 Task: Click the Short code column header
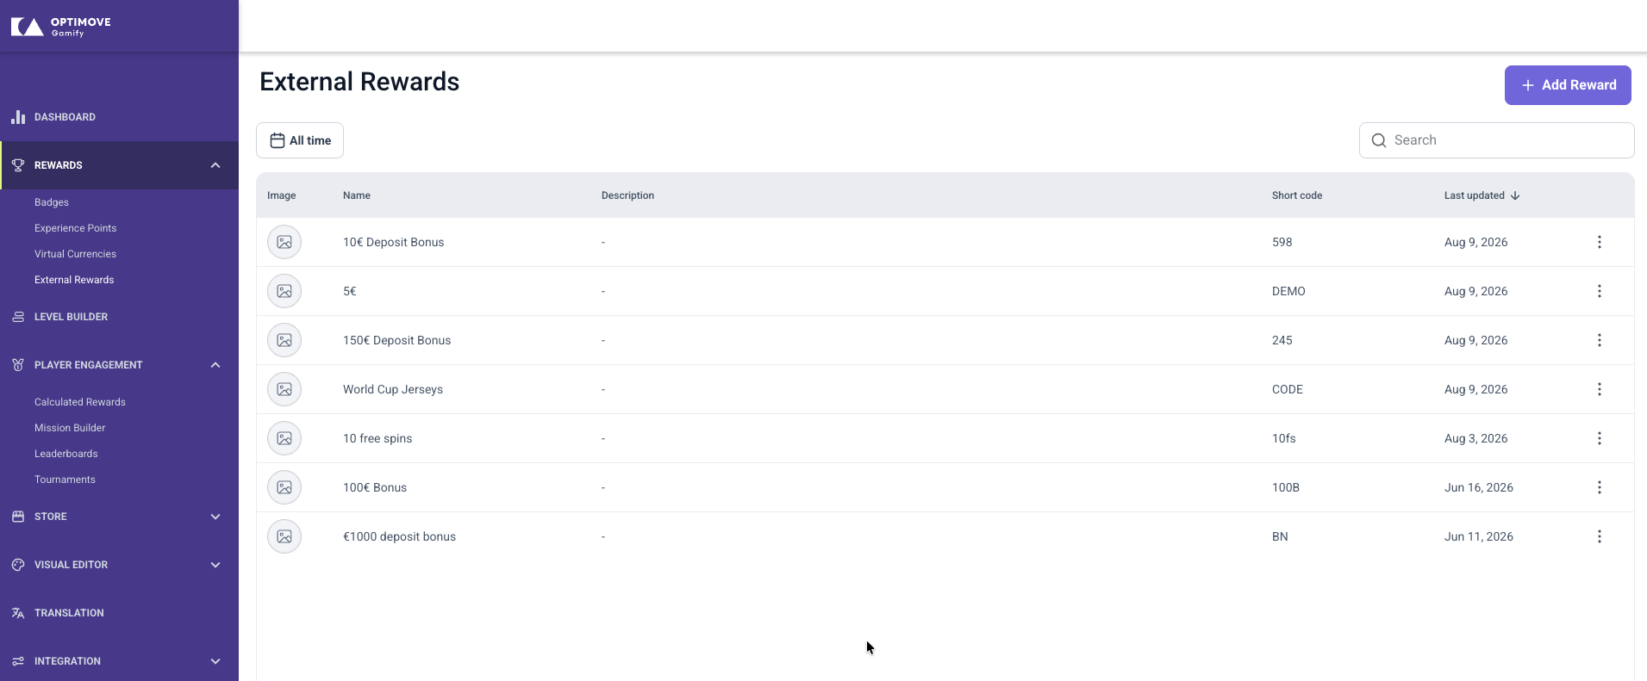pyautogui.click(x=1297, y=195)
